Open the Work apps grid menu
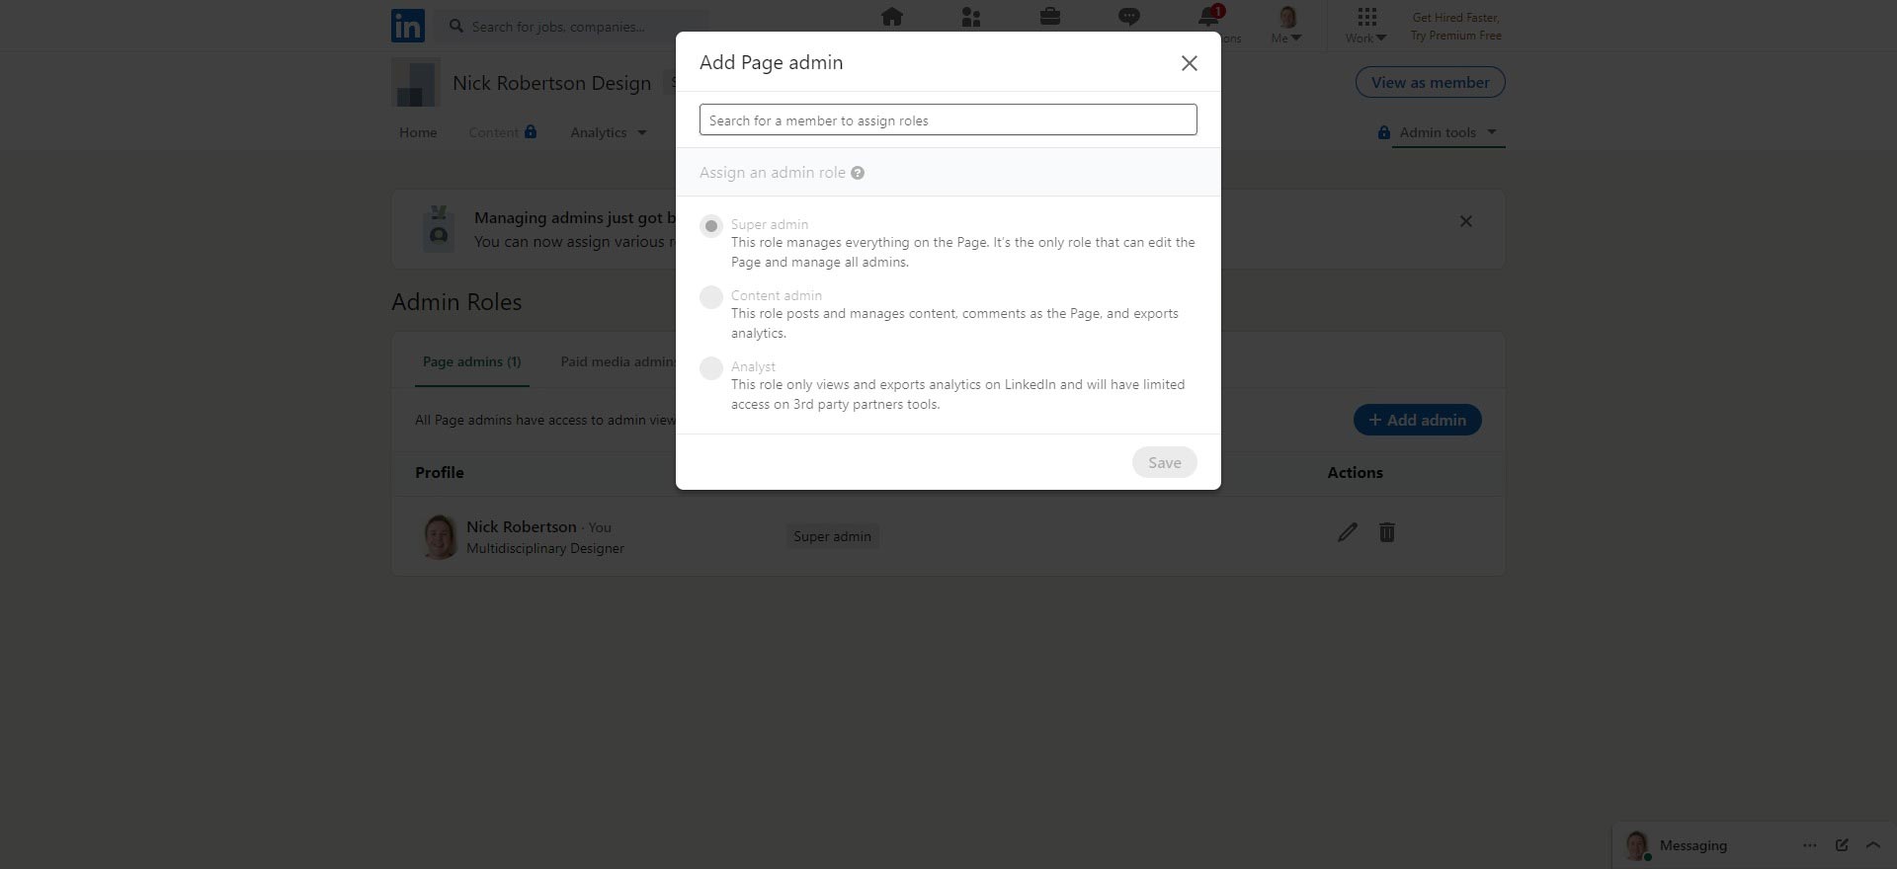This screenshot has height=869, width=1897. pos(1366,26)
